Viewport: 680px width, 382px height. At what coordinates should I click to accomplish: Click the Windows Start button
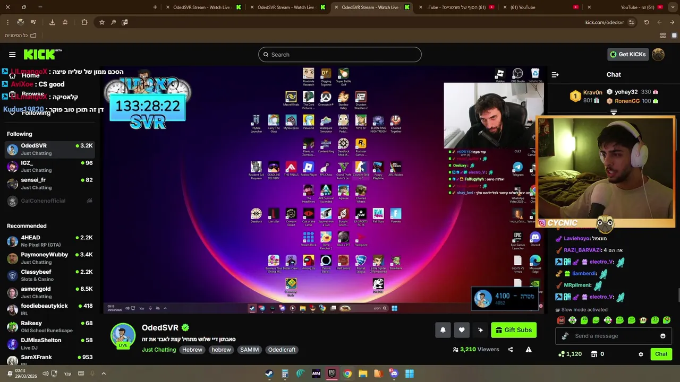[x=410, y=374]
